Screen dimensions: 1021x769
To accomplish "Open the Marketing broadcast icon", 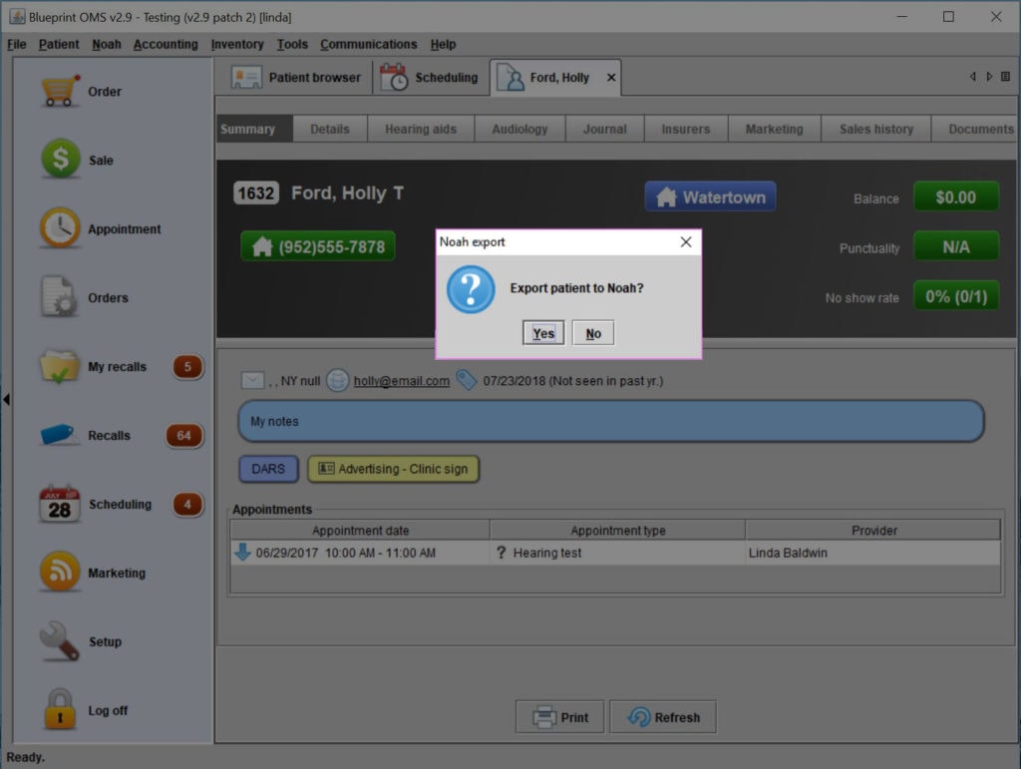I will point(58,573).
